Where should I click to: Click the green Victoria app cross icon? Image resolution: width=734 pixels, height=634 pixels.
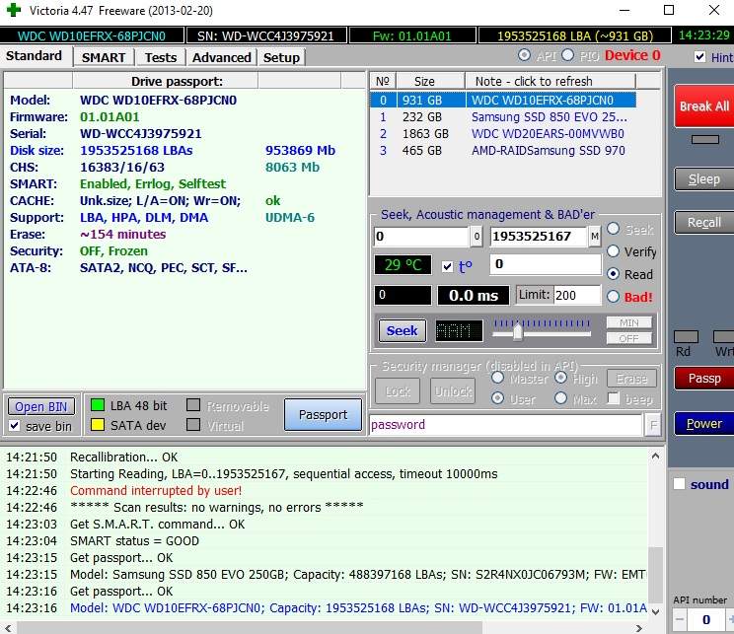tap(14, 10)
